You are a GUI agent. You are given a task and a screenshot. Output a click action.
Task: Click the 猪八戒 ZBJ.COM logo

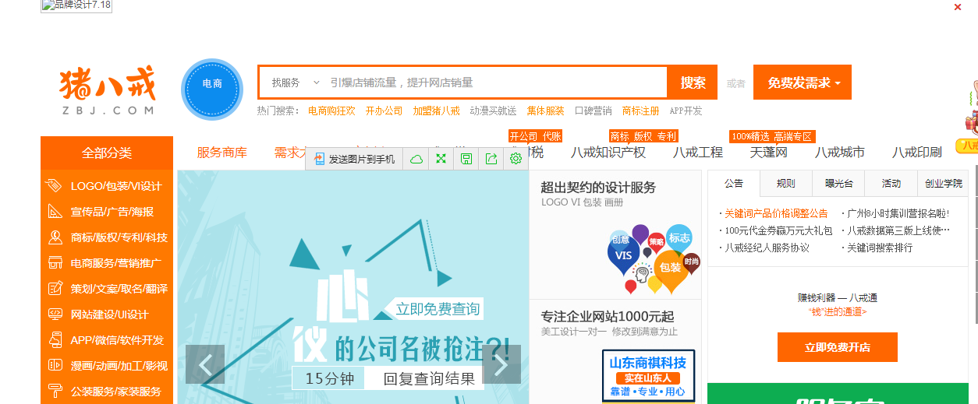[108, 91]
